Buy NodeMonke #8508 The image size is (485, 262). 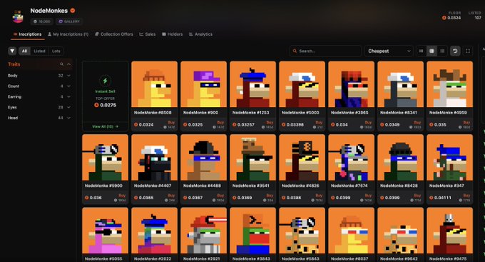tap(171, 123)
